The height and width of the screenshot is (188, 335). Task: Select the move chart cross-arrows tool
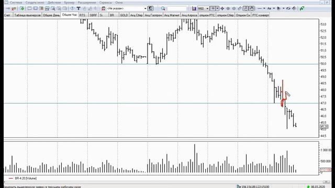pos(222,8)
